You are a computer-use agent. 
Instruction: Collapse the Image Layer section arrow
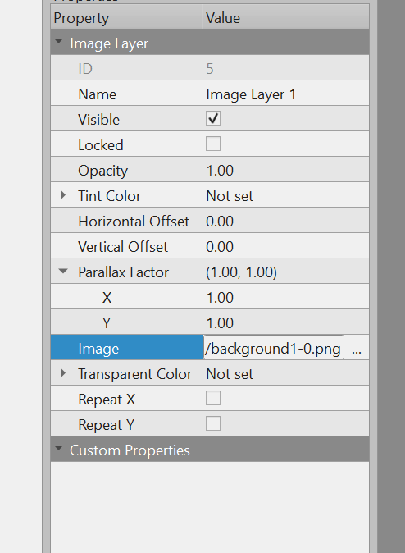point(58,43)
